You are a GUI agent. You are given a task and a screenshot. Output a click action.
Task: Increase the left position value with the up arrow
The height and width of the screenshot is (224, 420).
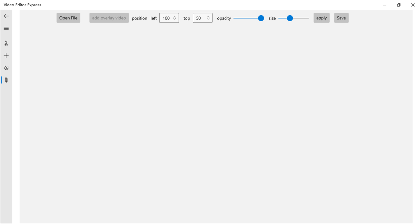click(x=174, y=16)
